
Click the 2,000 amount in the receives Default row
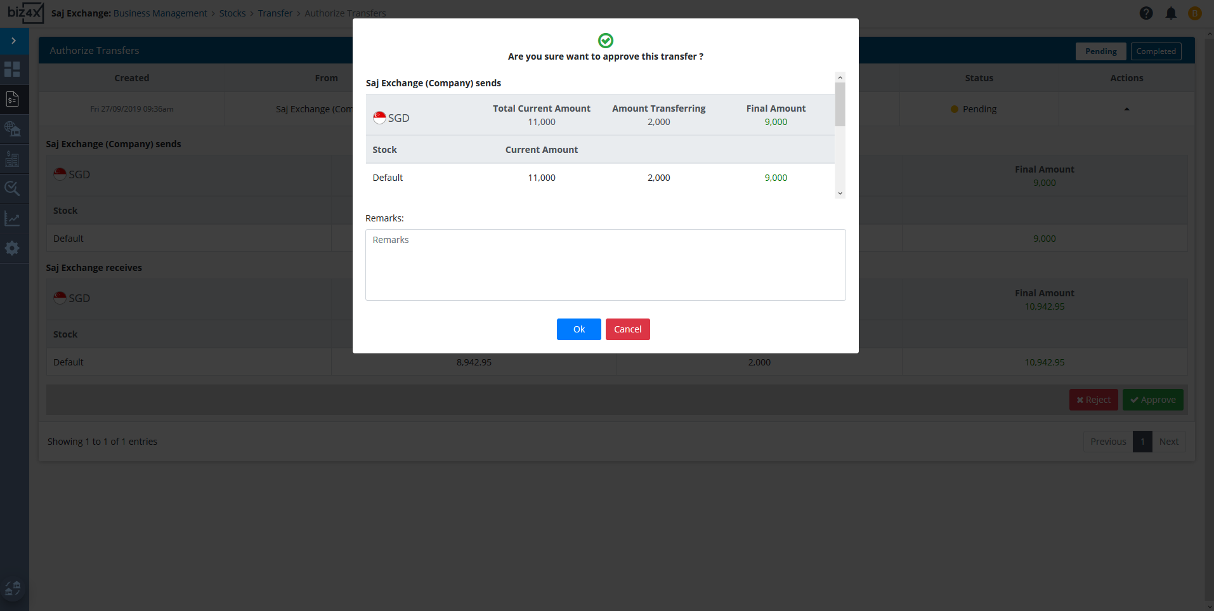point(759,362)
